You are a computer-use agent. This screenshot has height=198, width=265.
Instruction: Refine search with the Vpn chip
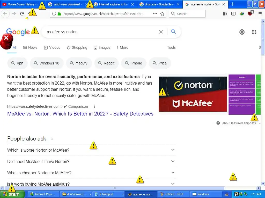click(x=17, y=63)
